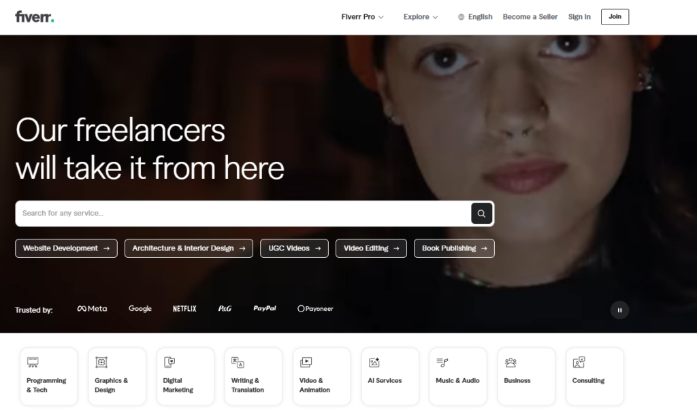697x419 pixels.
Task: Open the Programming & Tech category icon
Action: [x=33, y=363]
